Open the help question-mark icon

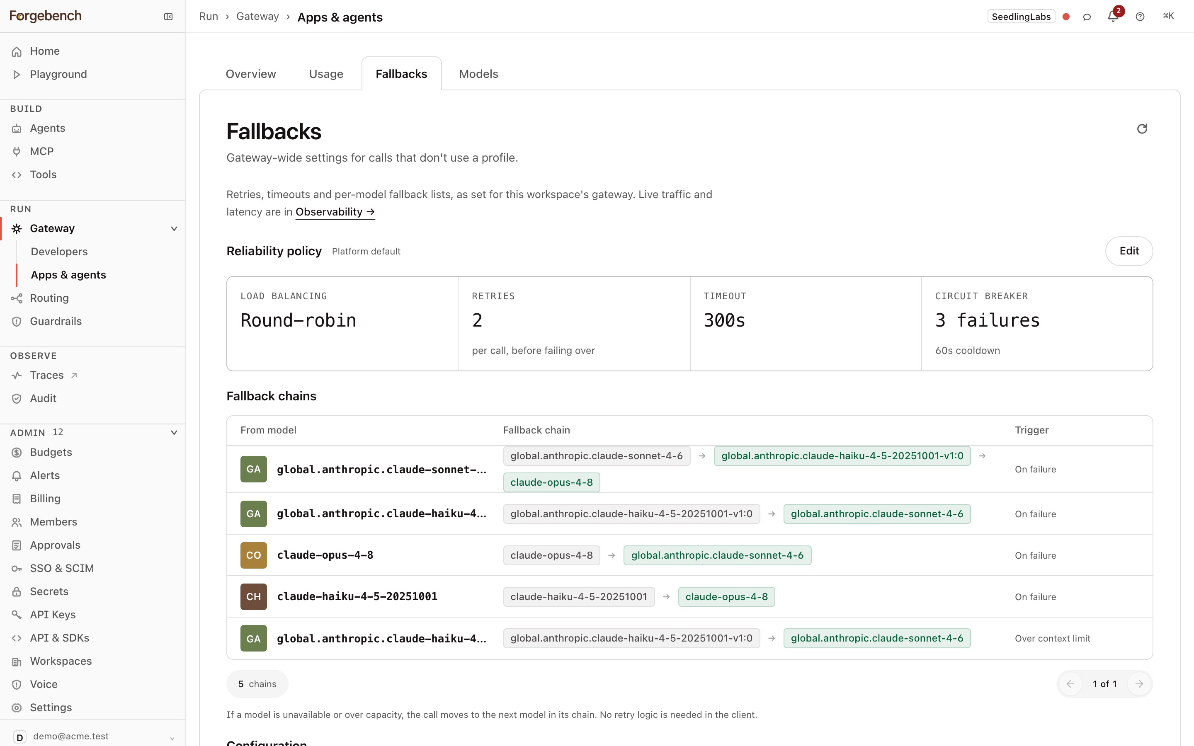point(1140,17)
